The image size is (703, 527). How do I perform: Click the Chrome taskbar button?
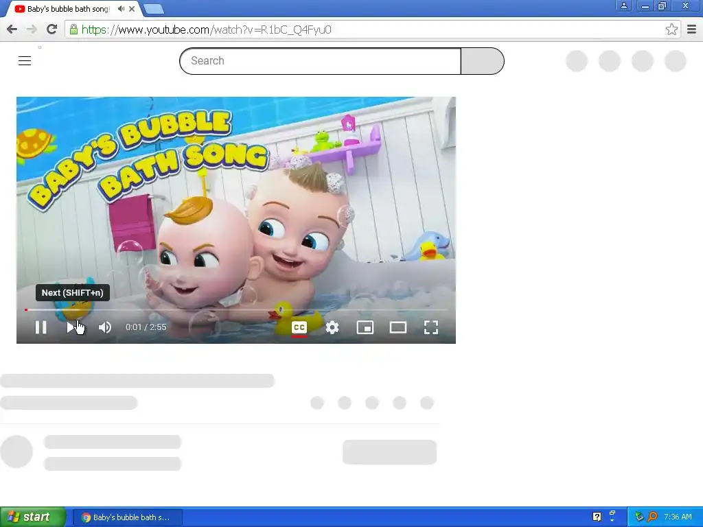point(127,517)
